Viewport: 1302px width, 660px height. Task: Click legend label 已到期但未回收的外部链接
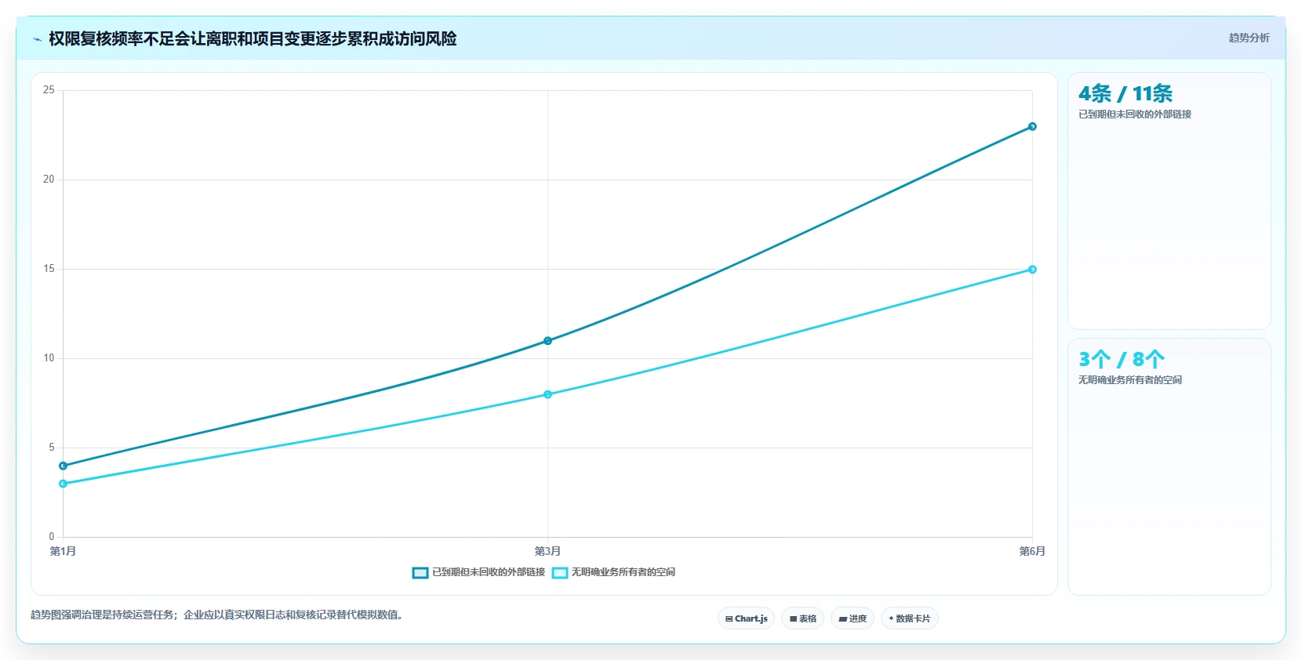(x=489, y=572)
